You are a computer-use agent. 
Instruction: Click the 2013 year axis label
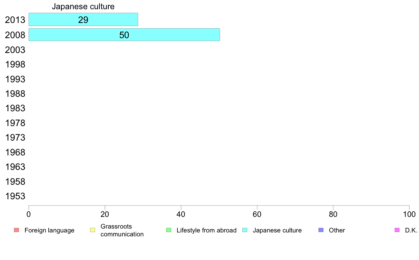[15, 20]
